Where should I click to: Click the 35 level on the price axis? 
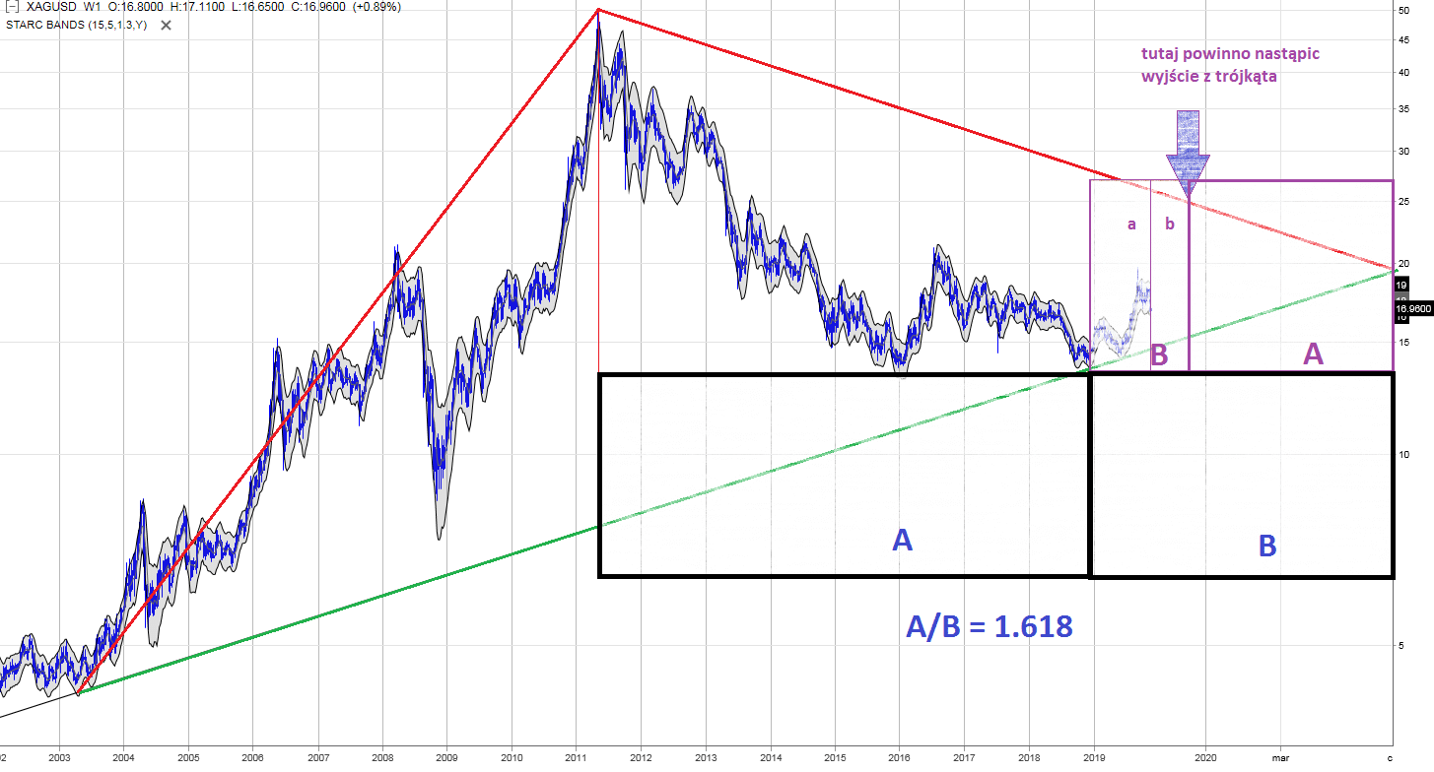(1402, 109)
